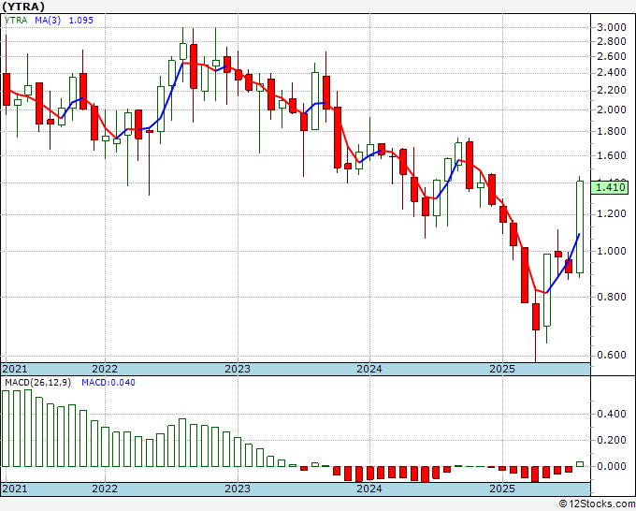Image resolution: width=636 pixels, height=511 pixels.
Task: Select the MACD(26,12,9) indicator label
Action: 37,383
